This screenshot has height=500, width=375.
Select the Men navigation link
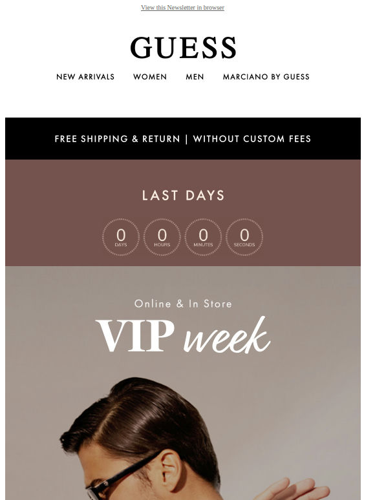coord(195,77)
